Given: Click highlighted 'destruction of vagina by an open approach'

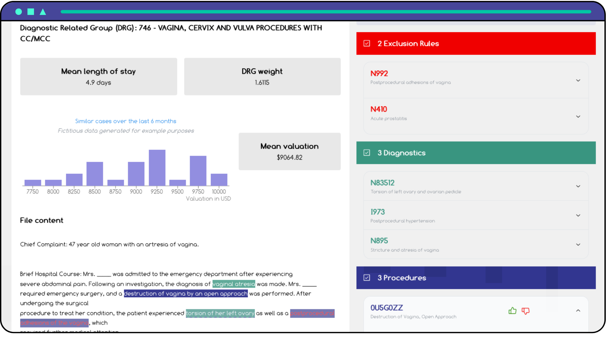Looking at the screenshot, I should (186, 294).
